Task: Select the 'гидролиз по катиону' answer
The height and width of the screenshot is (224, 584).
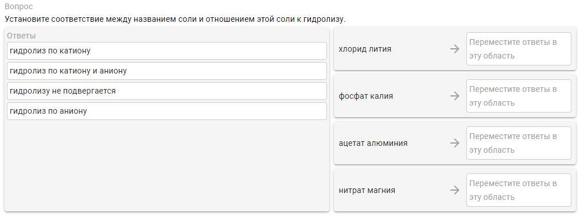Action: [166, 51]
